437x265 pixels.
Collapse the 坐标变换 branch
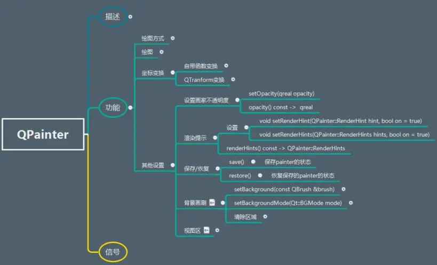click(172, 72)
